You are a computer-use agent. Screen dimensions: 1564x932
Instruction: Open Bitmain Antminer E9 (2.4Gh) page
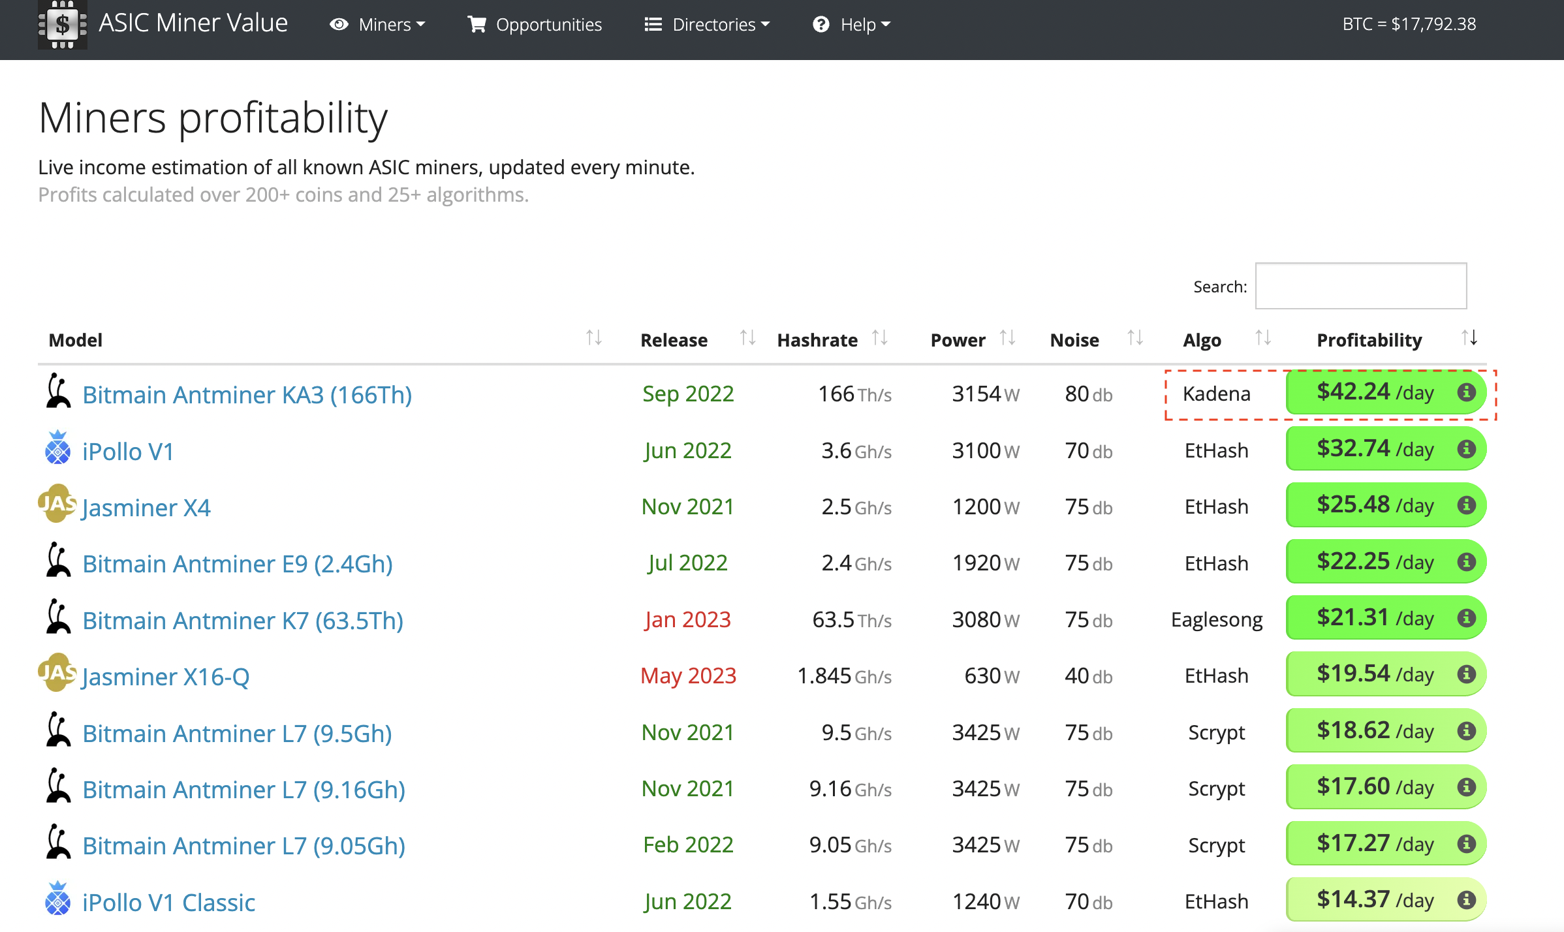[238, 564]
